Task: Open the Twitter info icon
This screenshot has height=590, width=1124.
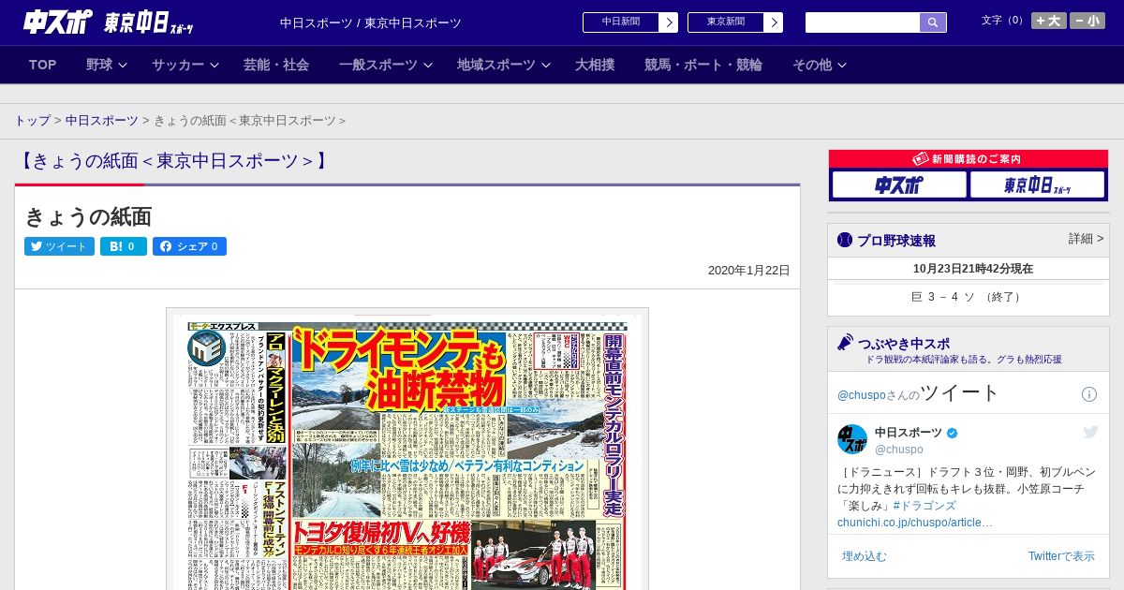Action: click(1089, 394)
